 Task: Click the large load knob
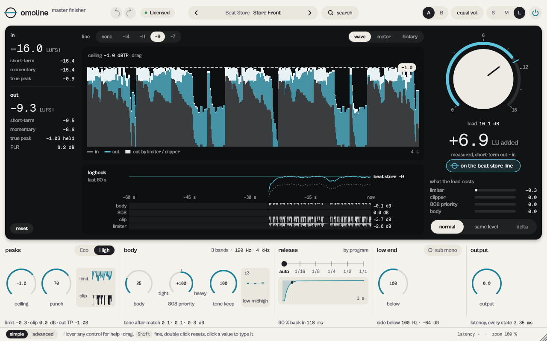pos(483,79)
